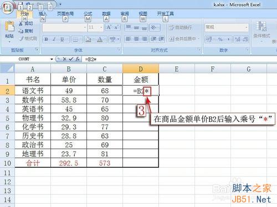Image resolution: width=277 pixels, height=207 pixels.
Task: Click the formula bar enter checkmark
Action: pos(71,59)
